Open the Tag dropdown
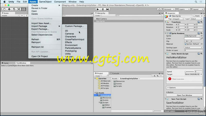206x116 pixels. pos(178,19)
